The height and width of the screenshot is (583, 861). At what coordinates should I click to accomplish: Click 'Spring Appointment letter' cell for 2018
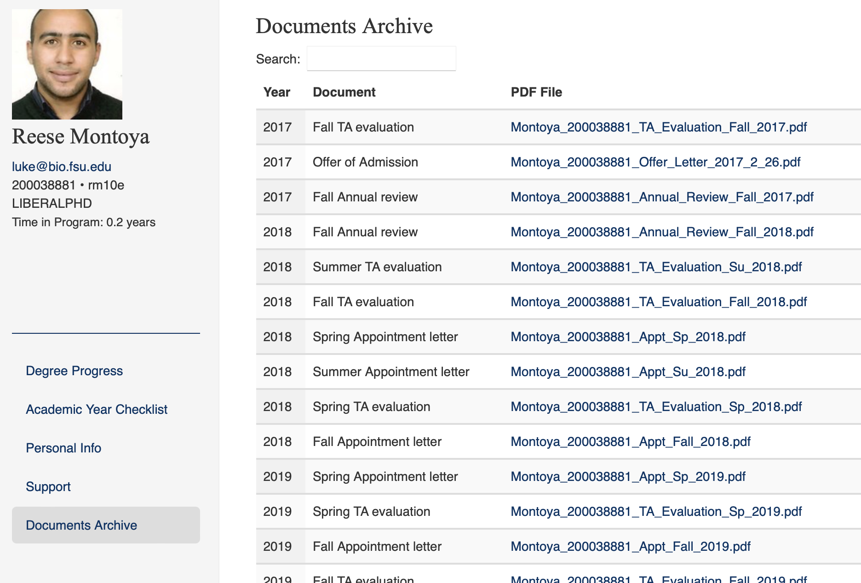[385, 337]
